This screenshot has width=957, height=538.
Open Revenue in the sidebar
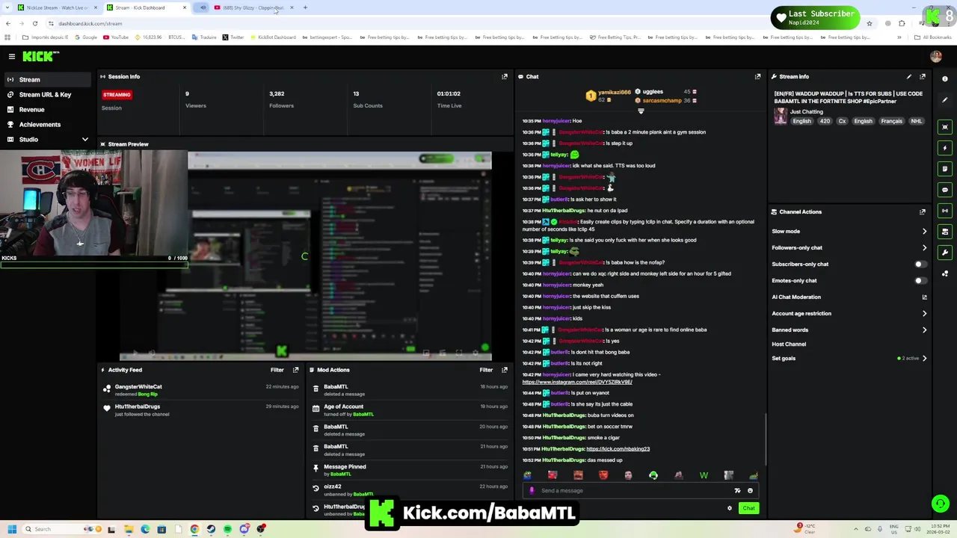click(x=47, y=109)
